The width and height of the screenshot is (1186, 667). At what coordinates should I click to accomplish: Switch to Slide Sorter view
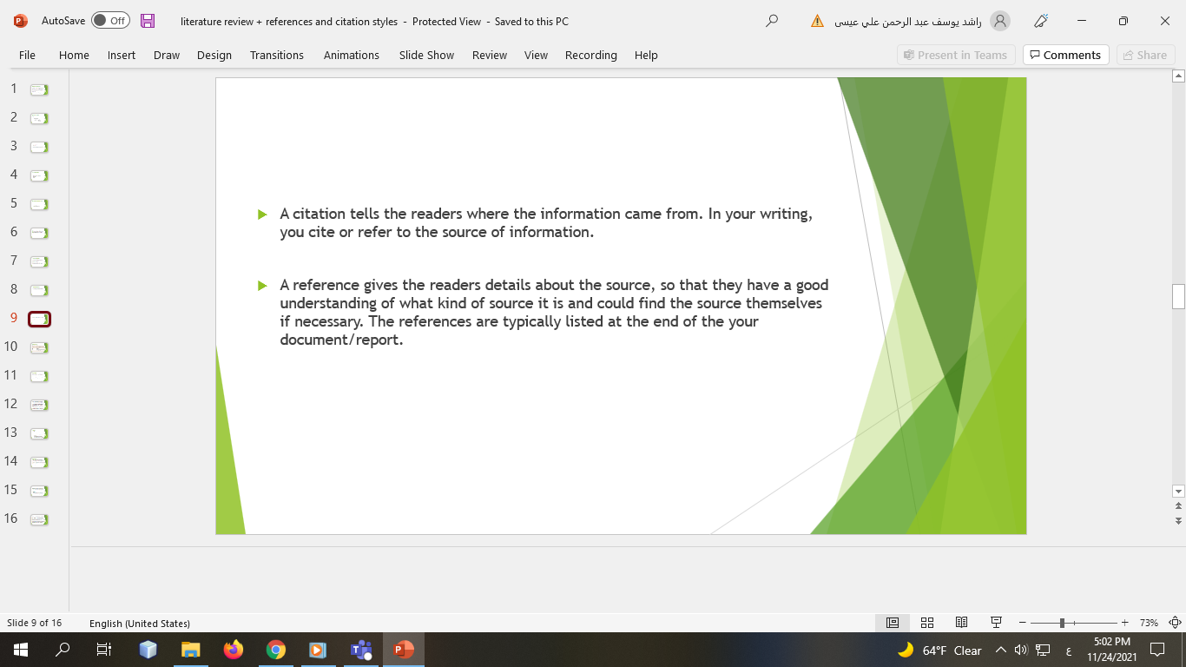[926, 623]
